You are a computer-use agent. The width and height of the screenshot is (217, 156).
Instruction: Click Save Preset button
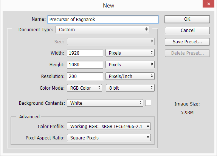point(187,42)
